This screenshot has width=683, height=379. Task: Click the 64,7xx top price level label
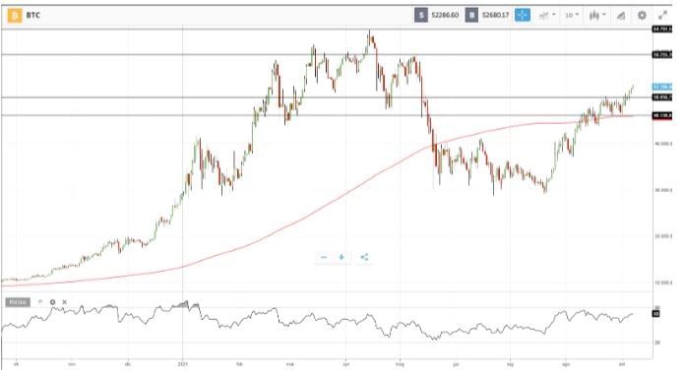[x=662, y=30]
